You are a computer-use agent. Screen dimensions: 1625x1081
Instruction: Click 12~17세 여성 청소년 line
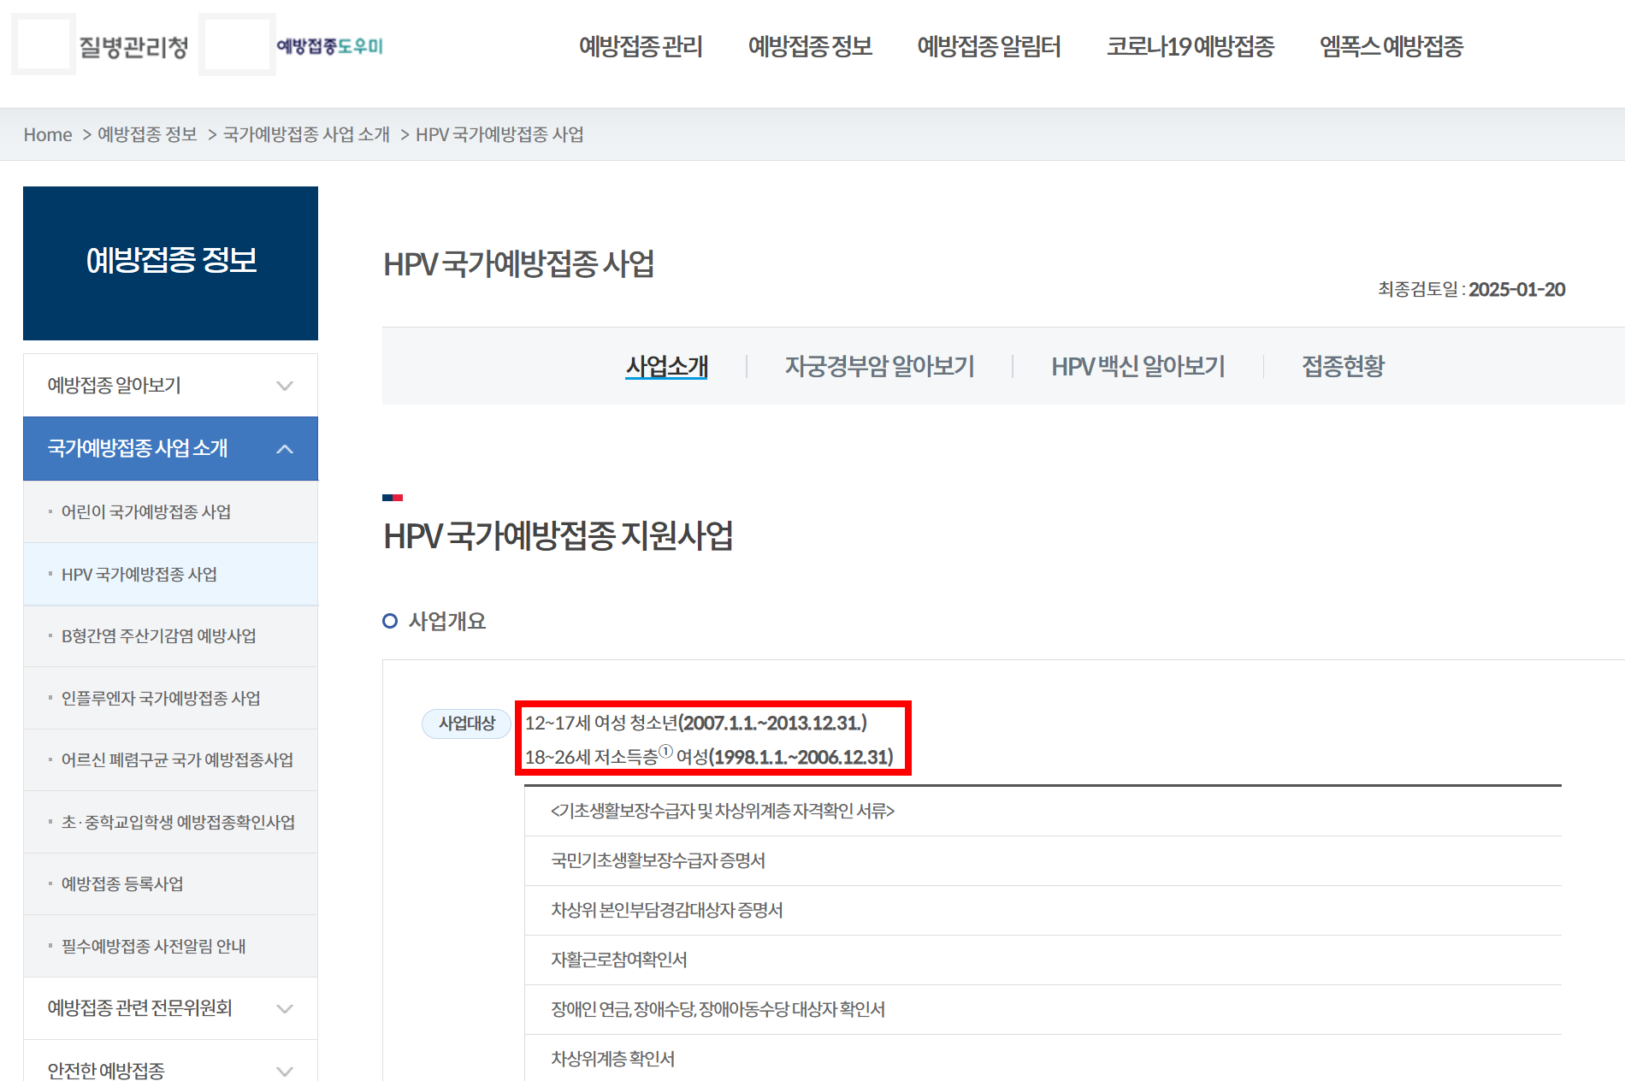tap(696, 723)
